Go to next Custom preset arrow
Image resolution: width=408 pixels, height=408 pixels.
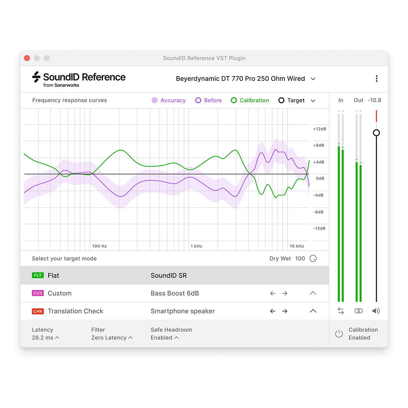(x=285, y=293)
